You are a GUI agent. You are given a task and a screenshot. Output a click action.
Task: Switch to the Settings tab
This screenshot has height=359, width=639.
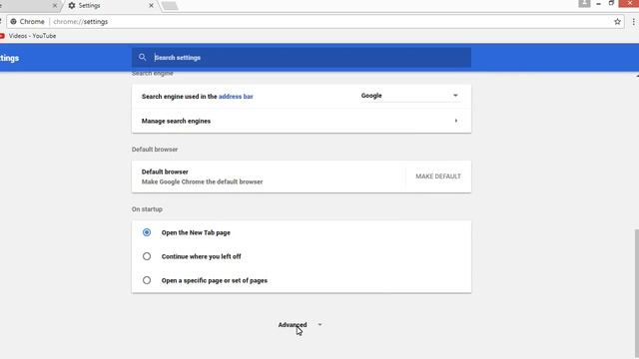(x=110, y=6)
